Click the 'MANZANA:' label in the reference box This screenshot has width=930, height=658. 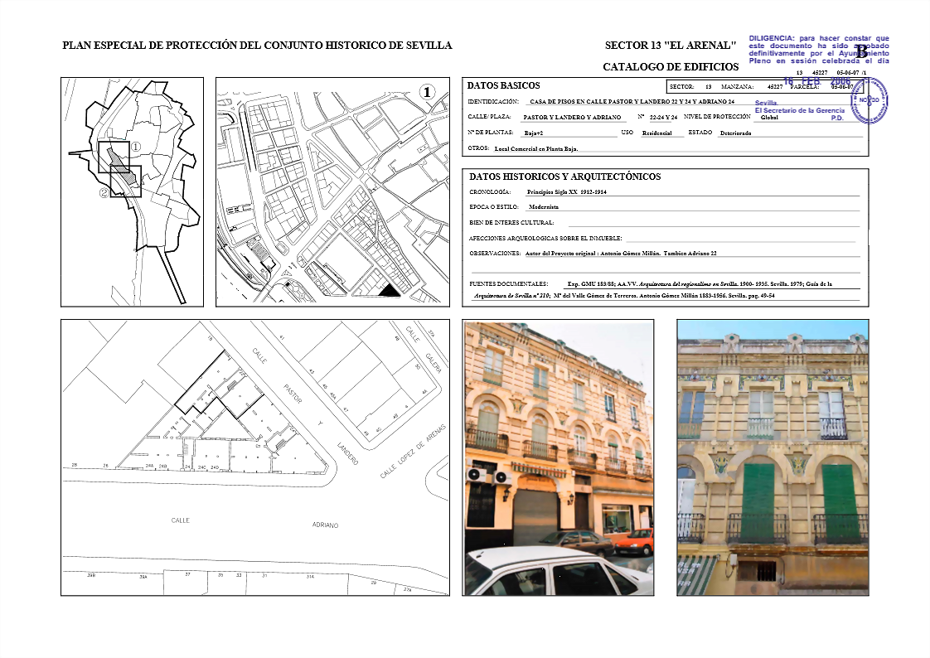[737, 86]
